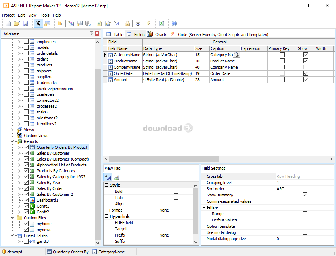336x256 pixels.
Task: Click the Size column header
Action: pos(202,48)
